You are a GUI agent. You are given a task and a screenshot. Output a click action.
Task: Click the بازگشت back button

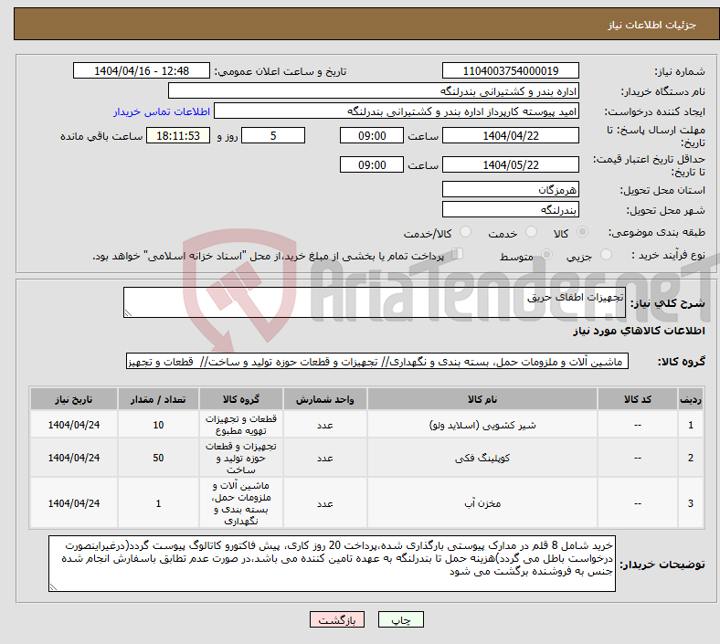337,619
